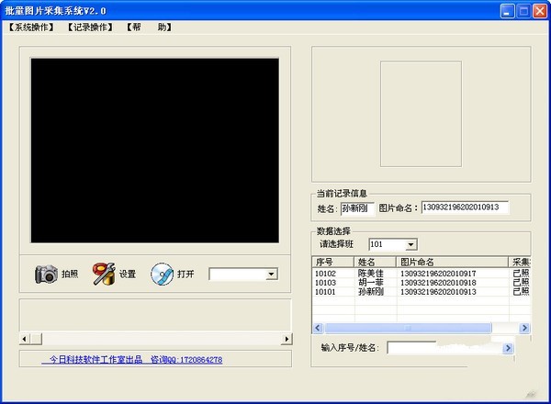Image resolution: width=551 pixels, height=404 pixels.
Task: Click the 姓名 field containing 孙新刚
Action: click(357, 208)
